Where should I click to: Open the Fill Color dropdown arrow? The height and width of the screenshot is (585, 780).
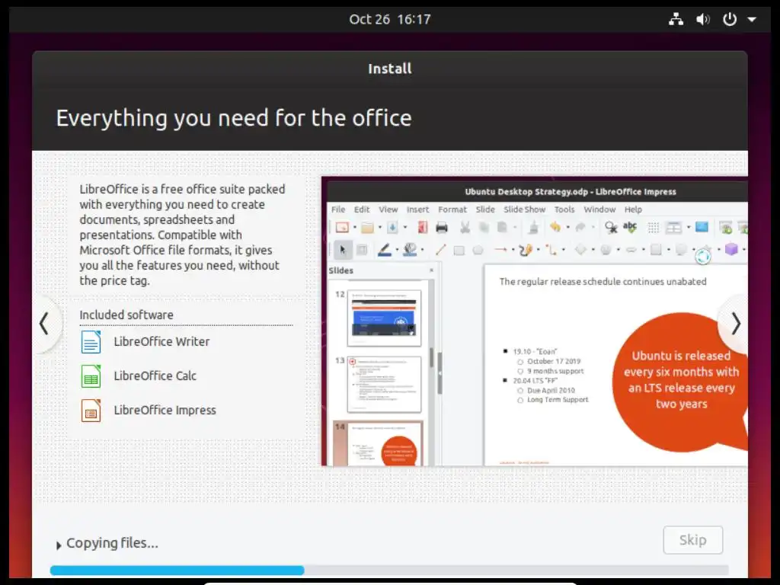coord(422,250)
